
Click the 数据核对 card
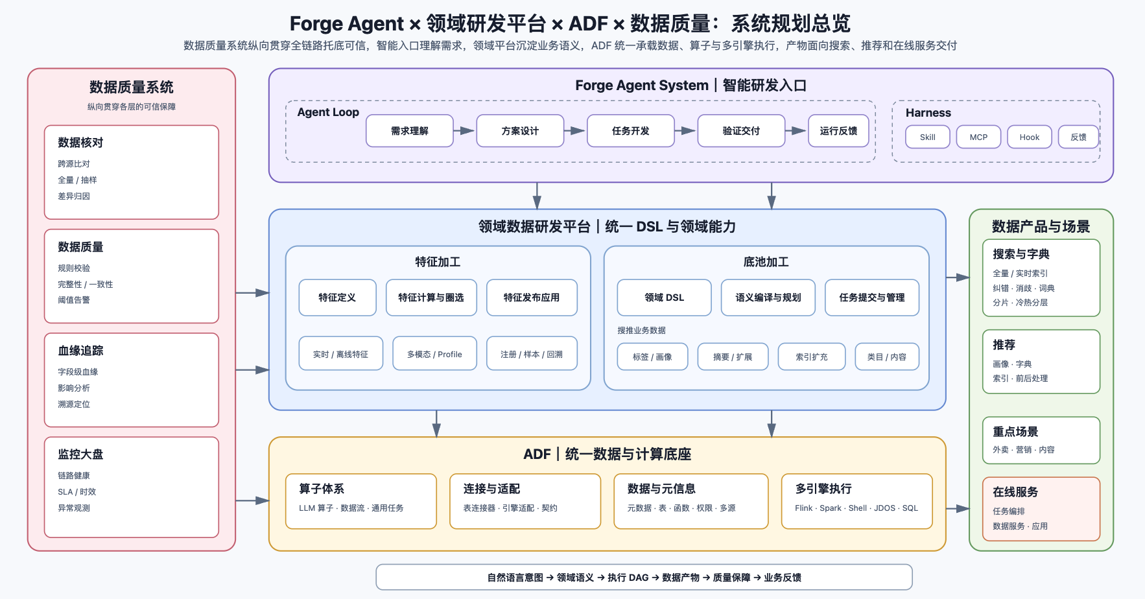click(x=132, y=172)
